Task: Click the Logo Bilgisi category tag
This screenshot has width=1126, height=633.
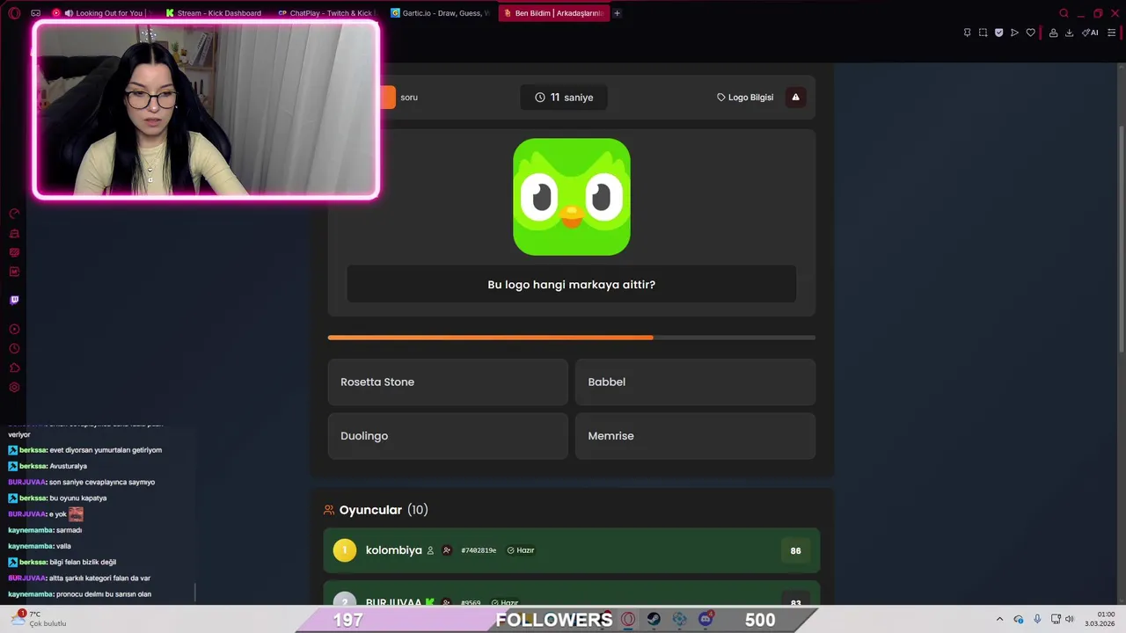Action: tap(745, 98)
